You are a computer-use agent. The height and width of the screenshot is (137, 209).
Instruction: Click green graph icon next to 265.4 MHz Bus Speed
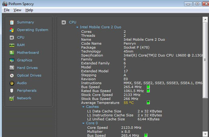(148, 87)
